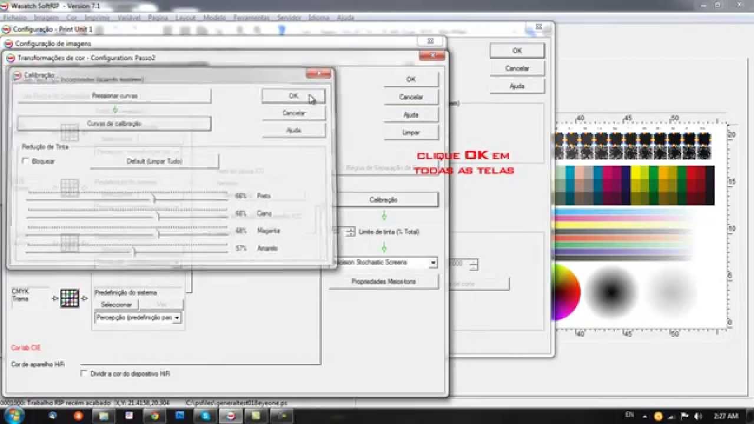Open the Variável menu

(x=129, y=18)
